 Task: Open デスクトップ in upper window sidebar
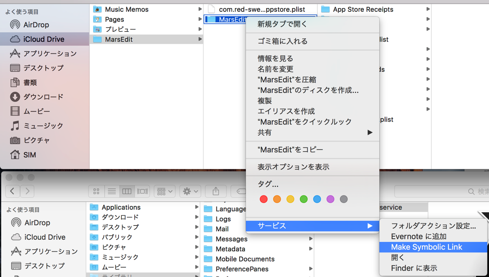tap(45, 68)
